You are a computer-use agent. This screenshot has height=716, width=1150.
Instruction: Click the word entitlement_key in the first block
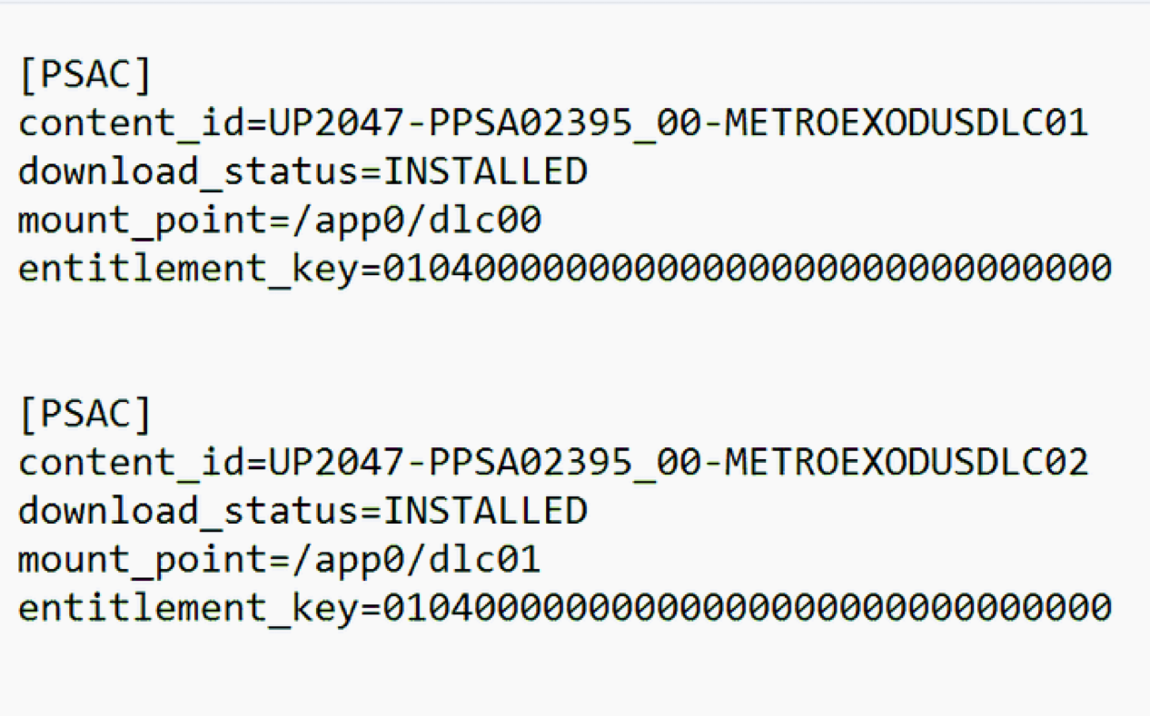(x=188, y=270)
